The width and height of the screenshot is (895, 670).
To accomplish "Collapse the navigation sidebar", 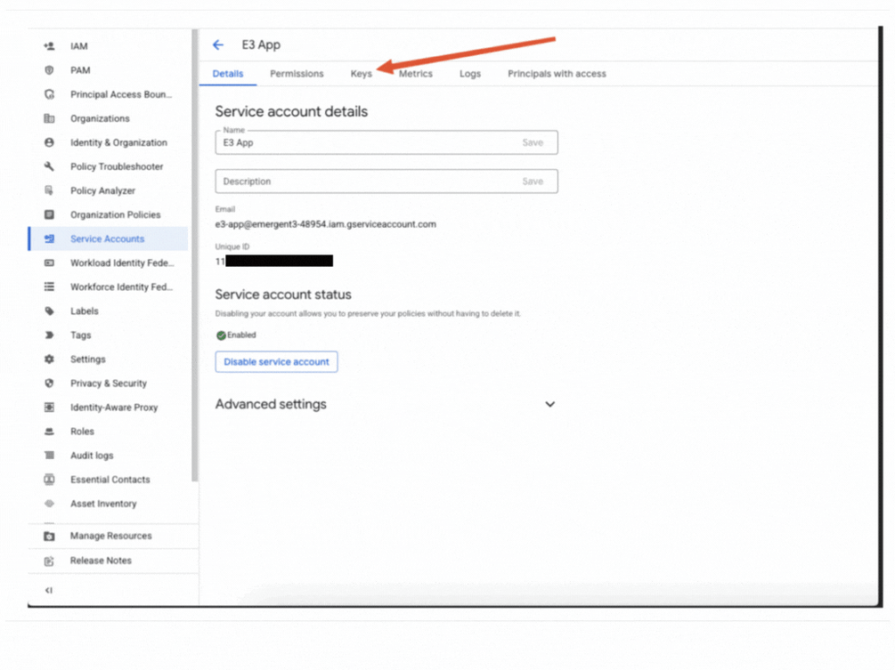I will (47, 589).
